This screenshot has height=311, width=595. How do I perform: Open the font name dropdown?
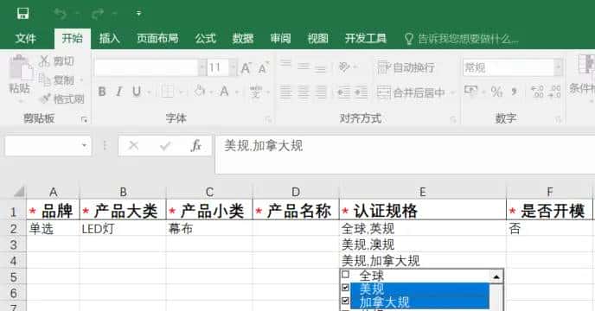point(202,68)
